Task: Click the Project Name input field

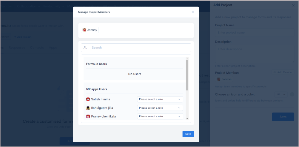Action: [x=254, y=32]
